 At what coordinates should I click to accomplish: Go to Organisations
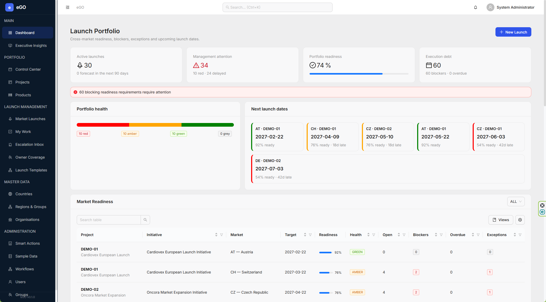[27, 220]
